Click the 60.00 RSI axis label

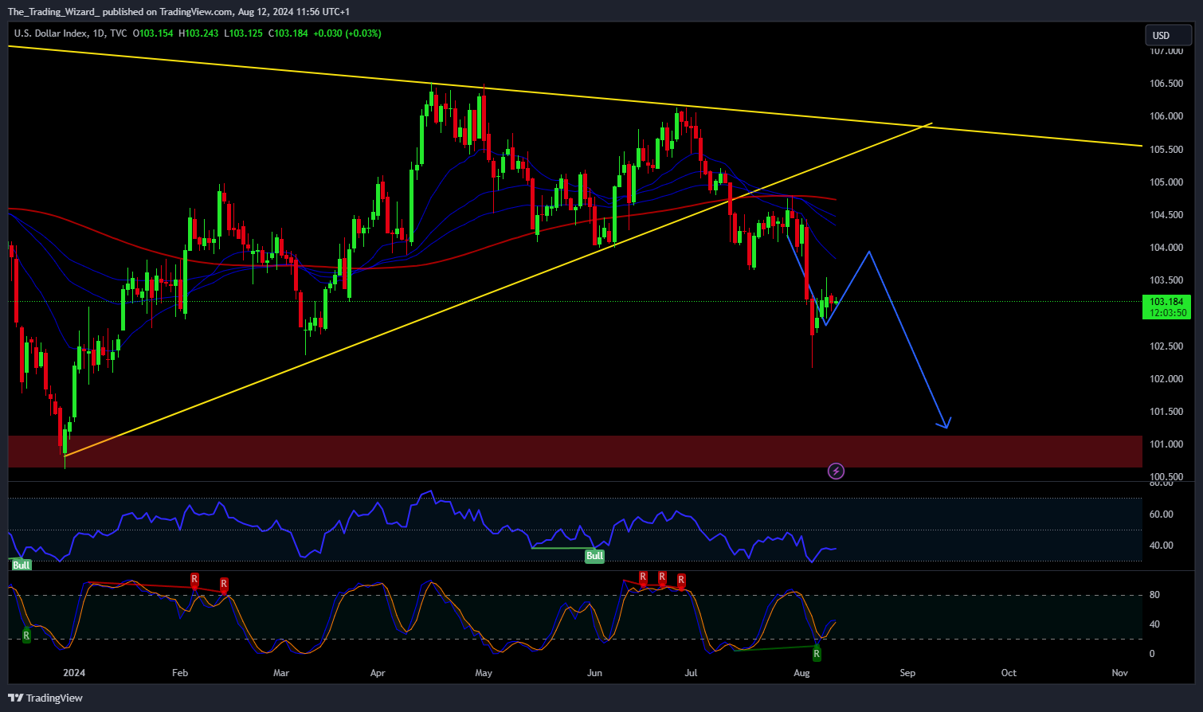[1162, 514]
